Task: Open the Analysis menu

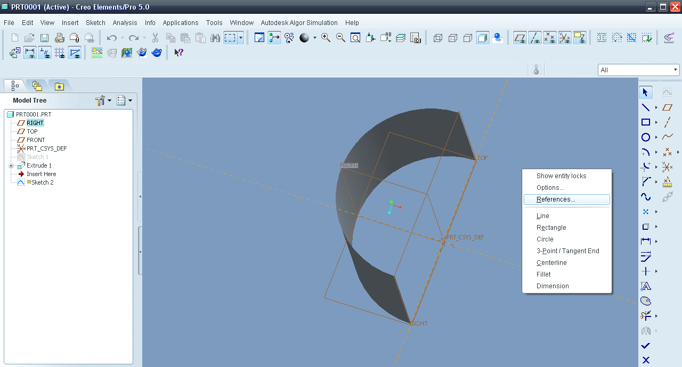Action: click(x=125, y=23)
